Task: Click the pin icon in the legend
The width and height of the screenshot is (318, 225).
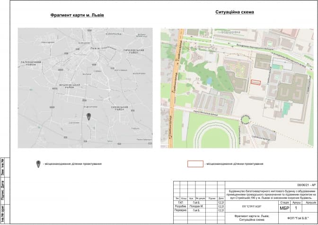Action: (x=38, y=164)
